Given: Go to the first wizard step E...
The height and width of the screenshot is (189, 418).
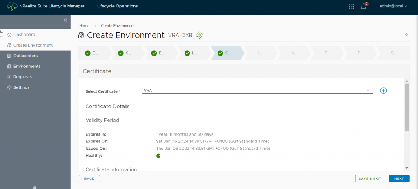Looking at the screenshot, I should (x=94, y=53).
